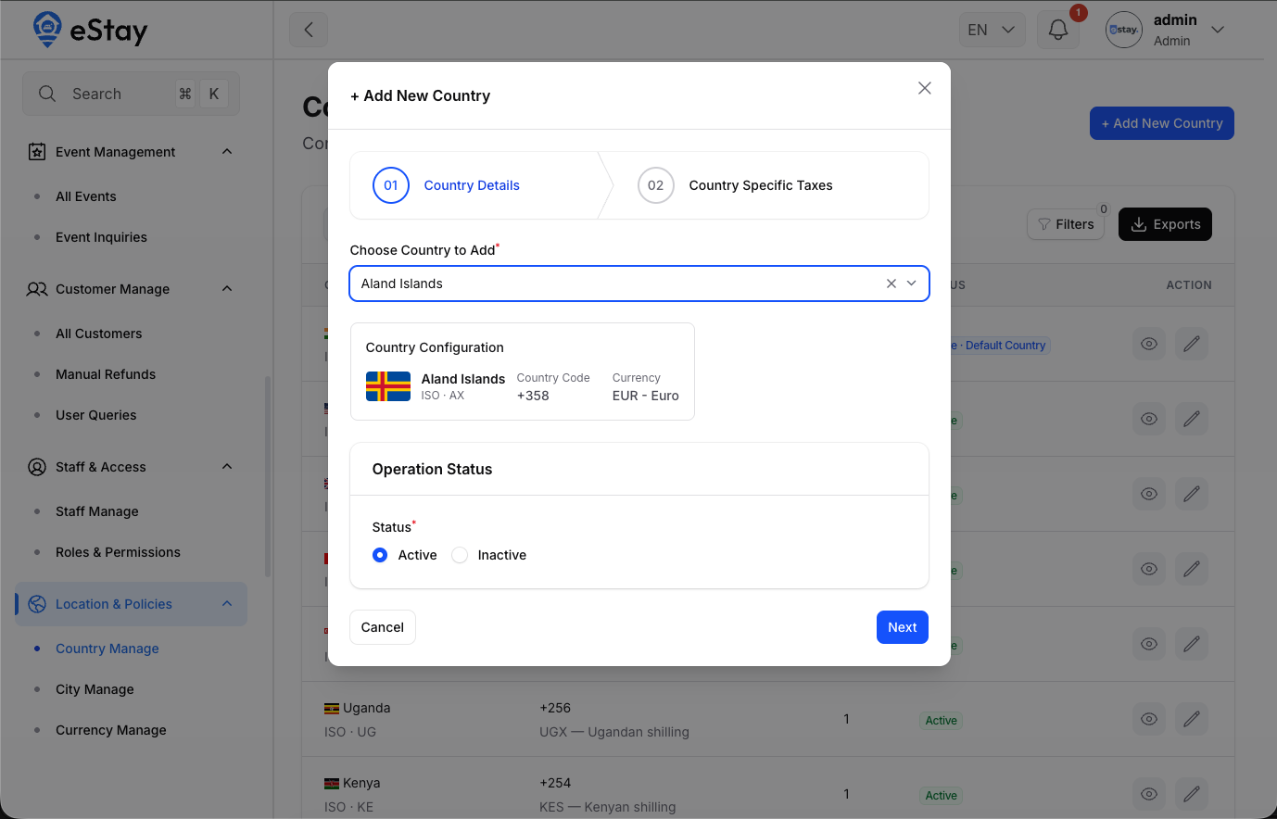This screenshot has width=1277, height=819.
Task: Click the funnel icon on Filters button
Action: [x=1044, y=224]
